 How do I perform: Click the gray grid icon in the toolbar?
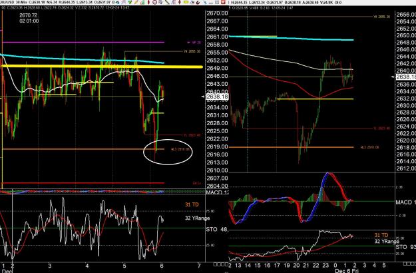pyautogui.click(x=217, y=3)
